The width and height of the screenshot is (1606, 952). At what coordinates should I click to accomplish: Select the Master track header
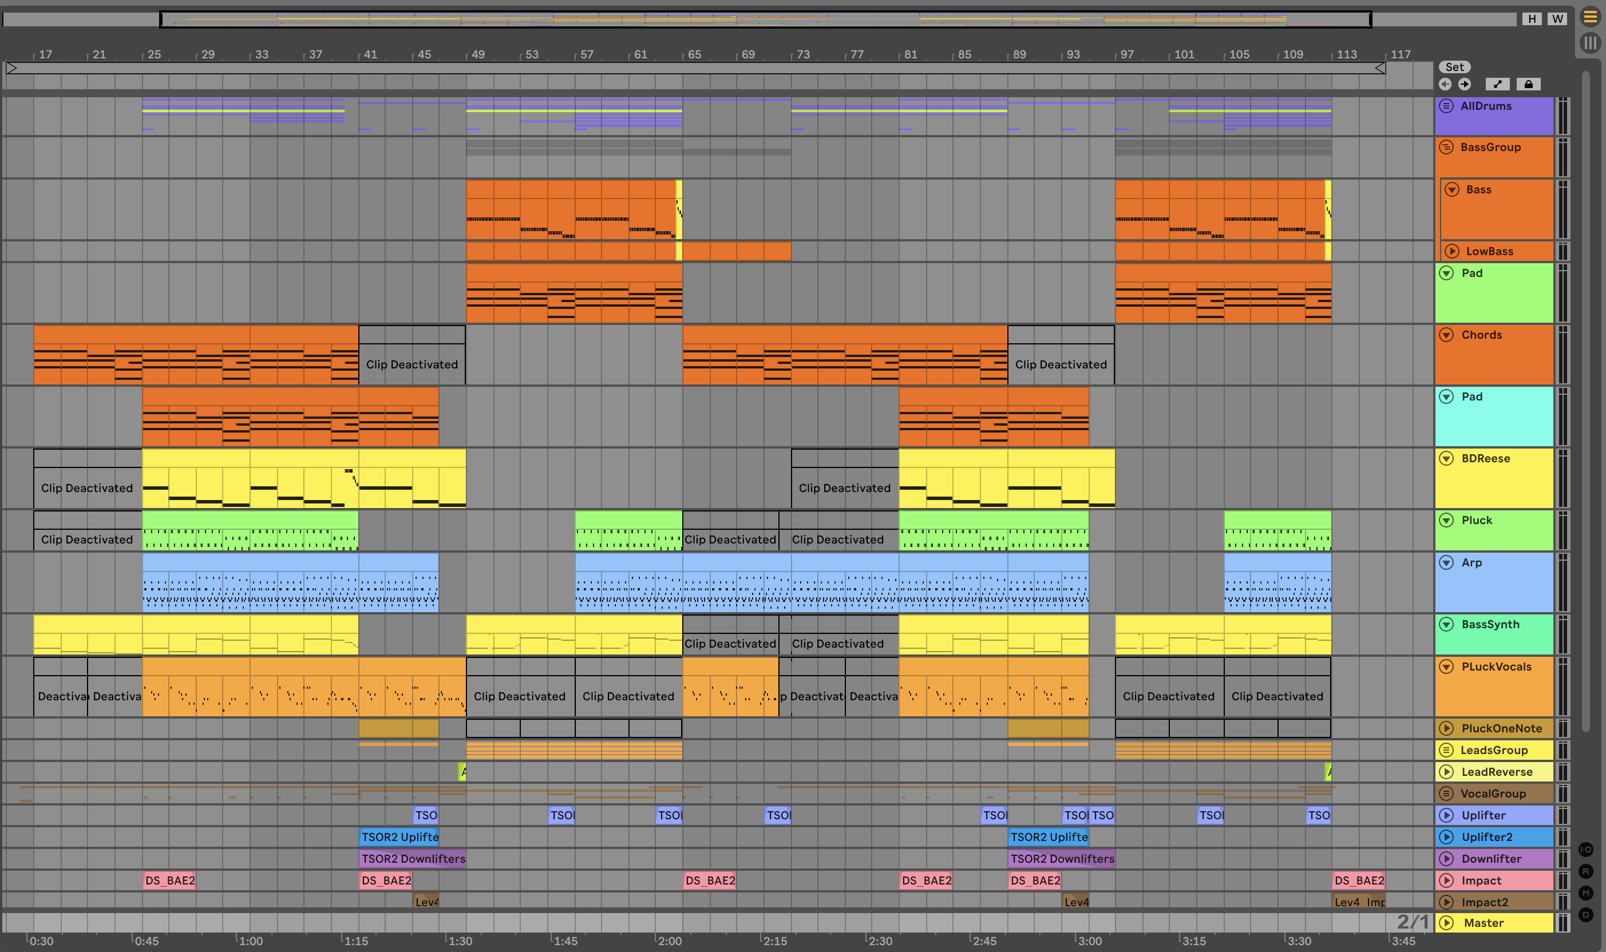[x=1501, y=922]
